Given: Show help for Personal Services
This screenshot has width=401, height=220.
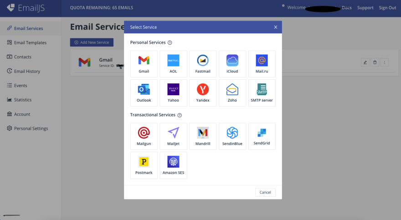Looking at the screenshot, I should [170, 43].
